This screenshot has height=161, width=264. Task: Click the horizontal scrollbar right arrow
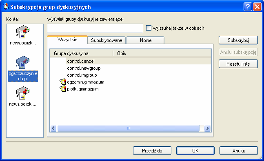pos(207,128)
